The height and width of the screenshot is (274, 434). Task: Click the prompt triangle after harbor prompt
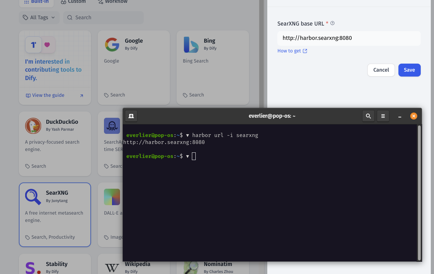[187, 135]
